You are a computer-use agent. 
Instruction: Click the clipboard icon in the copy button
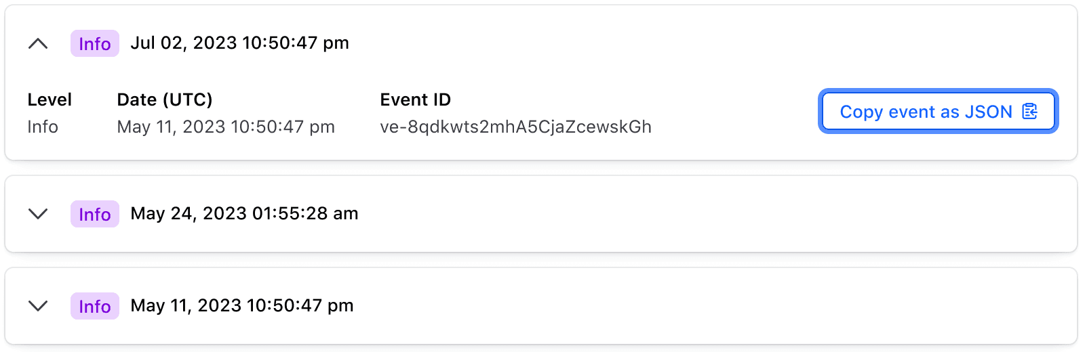(x=1029, y=112)
